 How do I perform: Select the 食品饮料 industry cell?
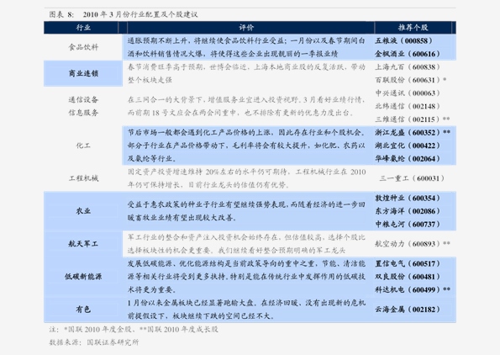83,47
